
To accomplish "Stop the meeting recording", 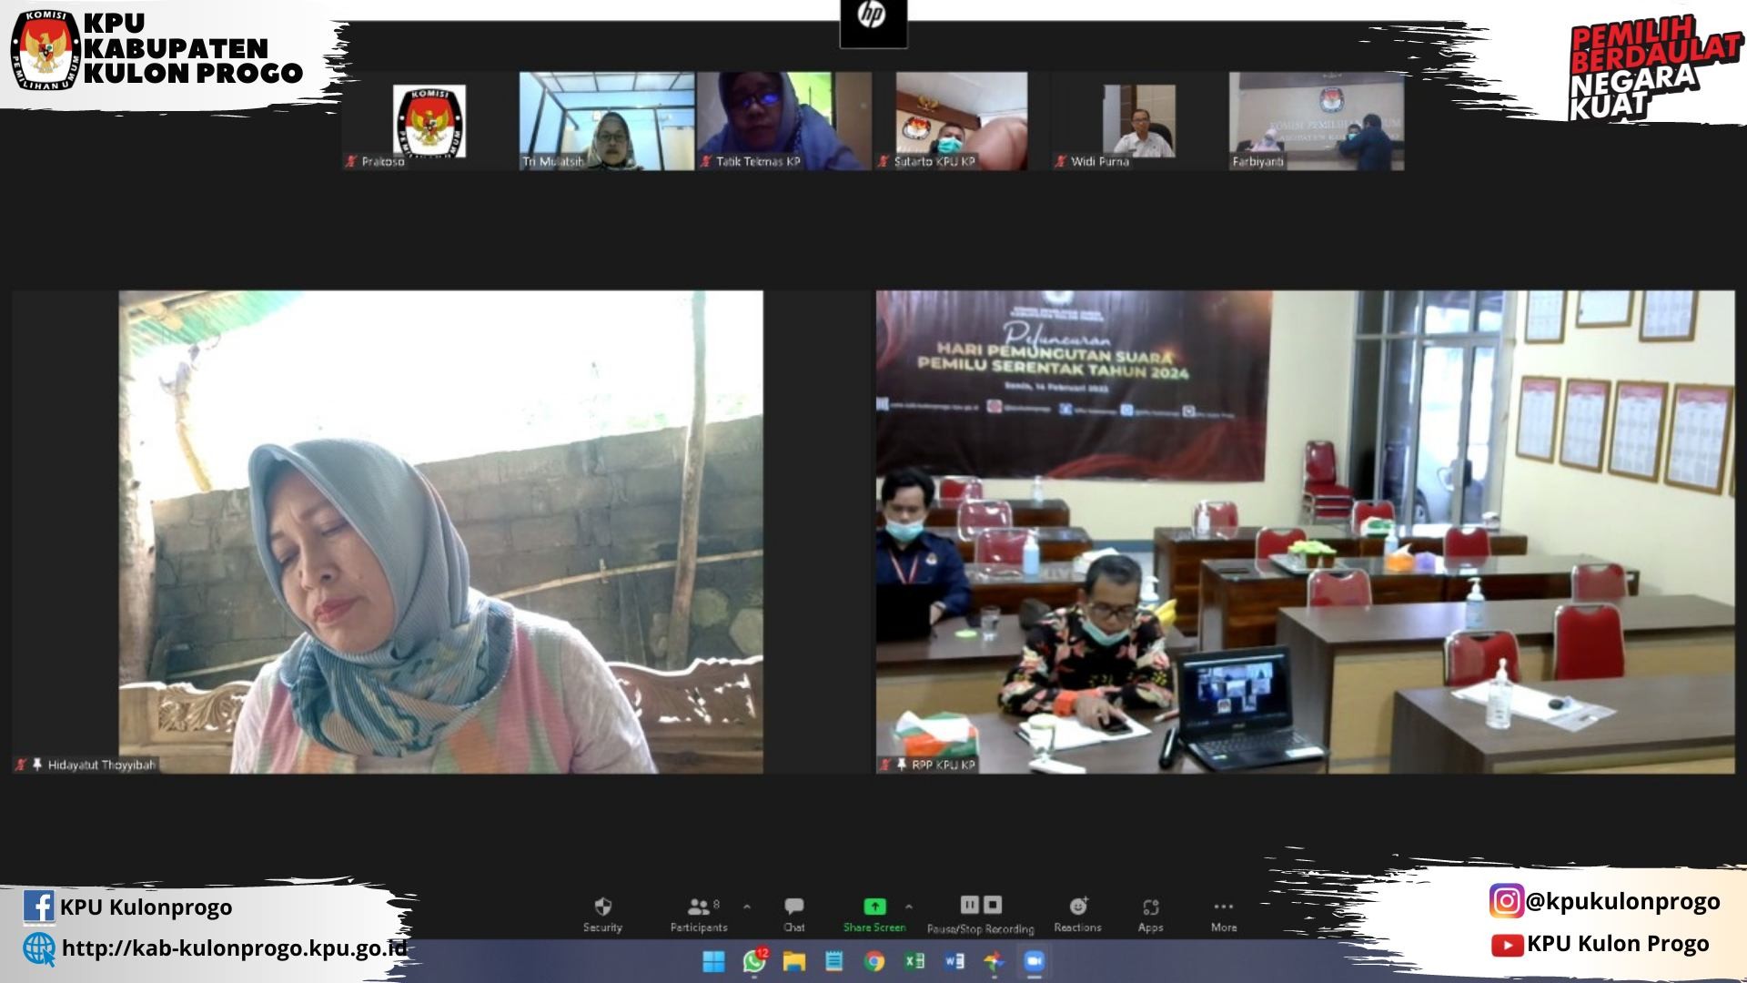I will [x=993, y=905].
